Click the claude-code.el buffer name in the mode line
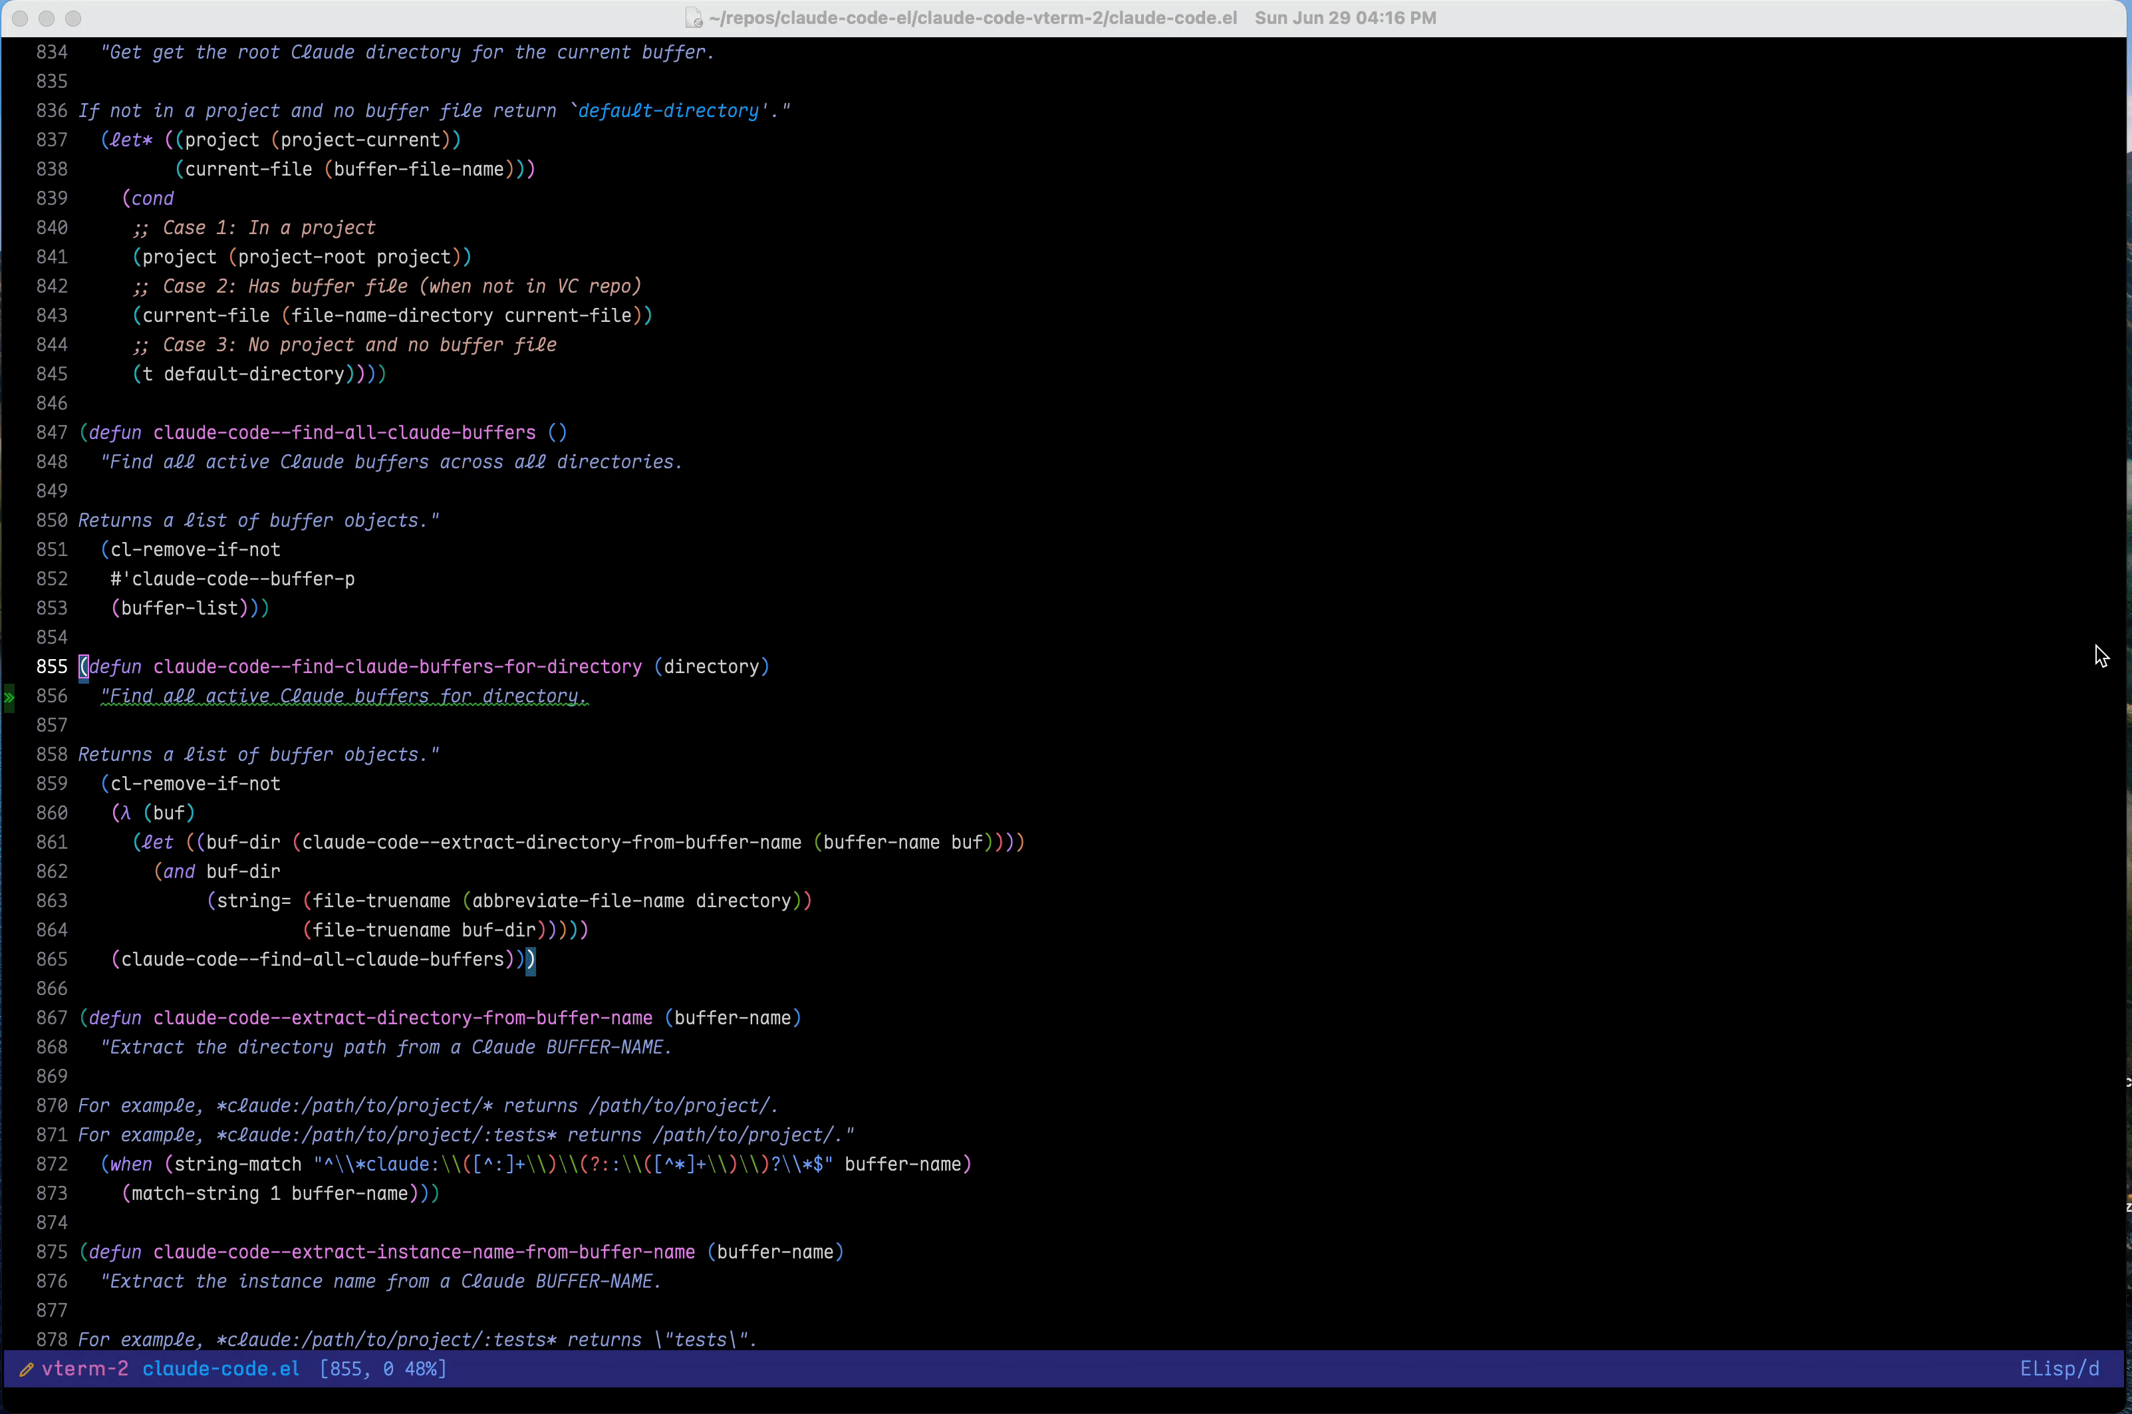Screen dimensions: 2132x1414 [221, 1369]
